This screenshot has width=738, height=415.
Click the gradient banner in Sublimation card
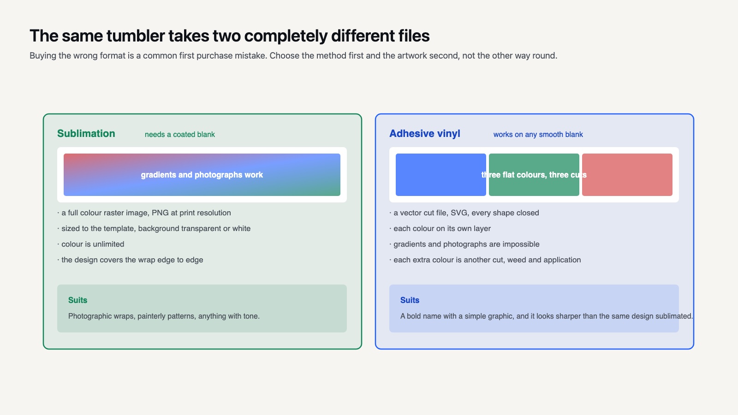click(x=202, y=175)
